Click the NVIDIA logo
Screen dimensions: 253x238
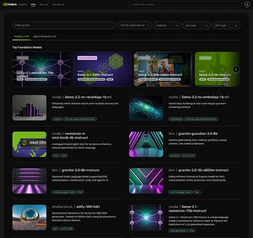(10, 5)
